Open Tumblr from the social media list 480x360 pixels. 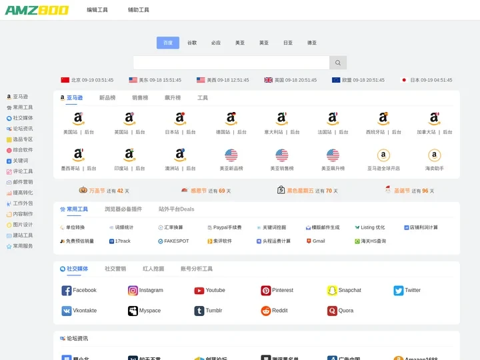tap(208, 311)
